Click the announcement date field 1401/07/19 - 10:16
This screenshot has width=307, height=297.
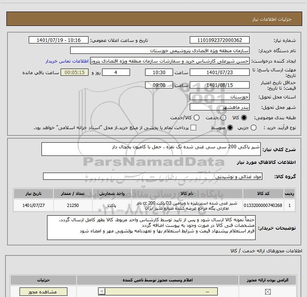click(x=59, y=40)
